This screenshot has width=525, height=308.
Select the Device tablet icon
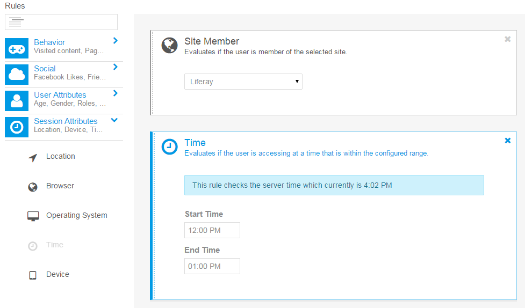32,275
